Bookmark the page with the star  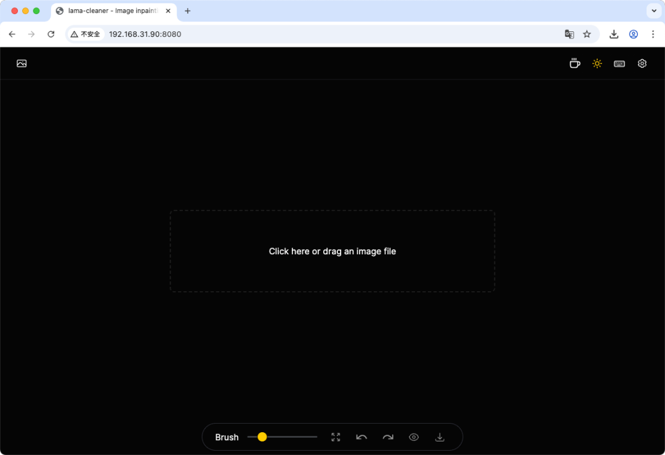(587, 34)
